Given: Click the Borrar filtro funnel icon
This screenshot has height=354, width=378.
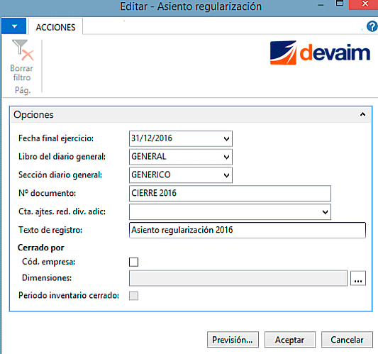Looking at the screenshot, I should click(23, 50).
